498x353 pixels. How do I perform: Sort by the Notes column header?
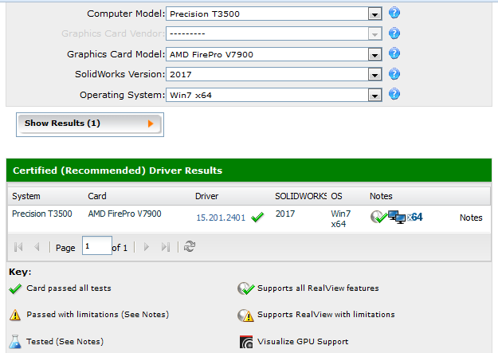coord(381,196)
